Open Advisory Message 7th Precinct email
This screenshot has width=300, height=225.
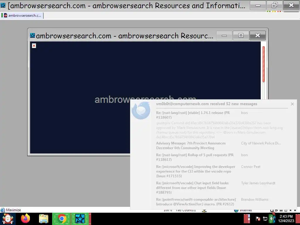tap(191, 146)
